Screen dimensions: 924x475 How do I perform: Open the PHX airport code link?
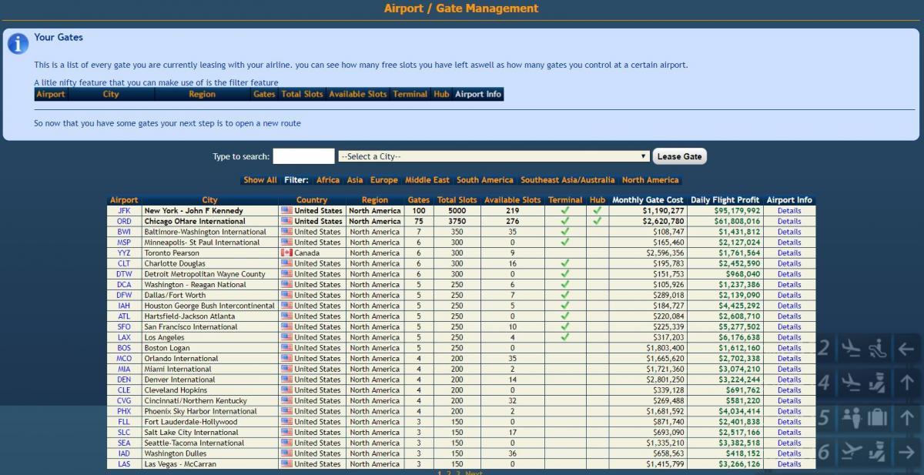[124, 411]
